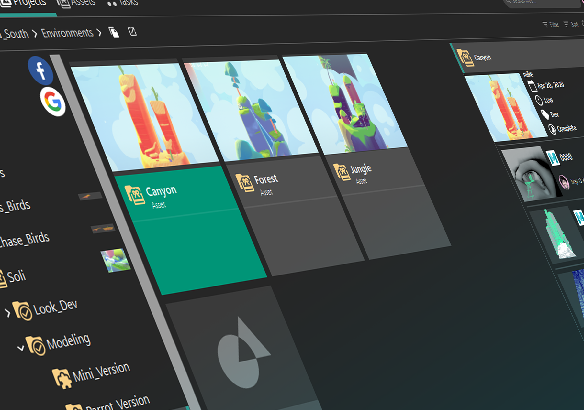Click the Facebook icon

40,70
